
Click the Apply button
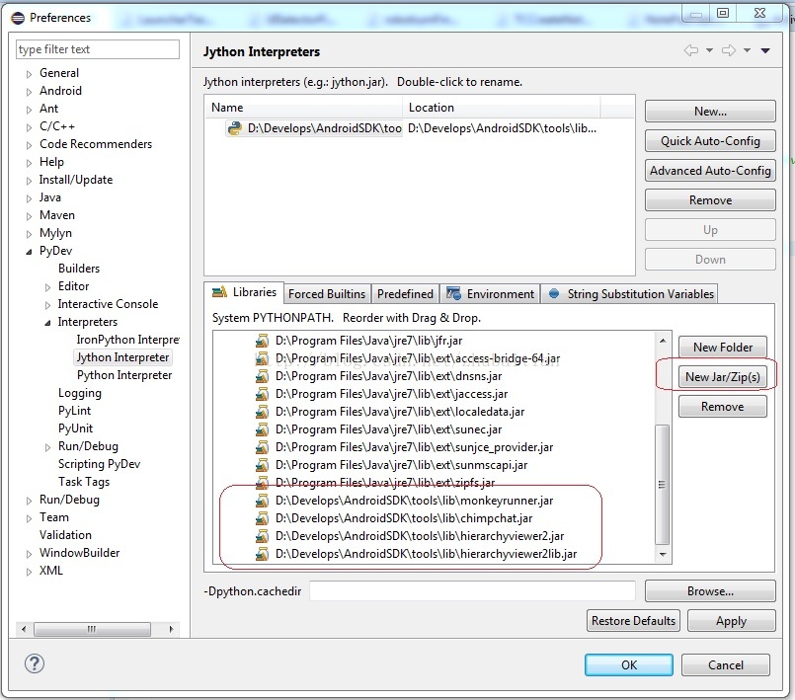(x=731, y=621)
